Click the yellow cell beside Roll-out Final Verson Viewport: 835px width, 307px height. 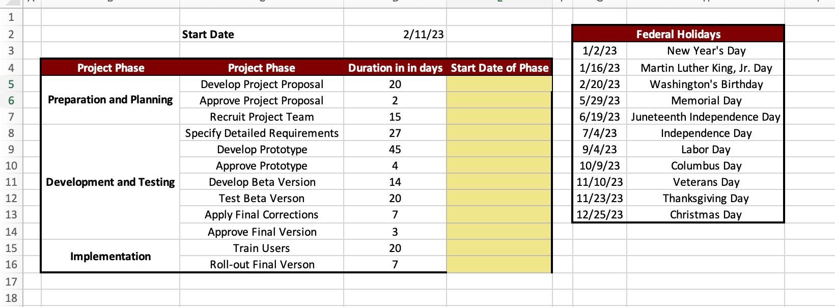click(x=499, y=264)
